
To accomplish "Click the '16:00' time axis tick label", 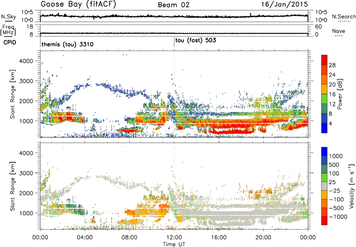I will click(218, 238).
